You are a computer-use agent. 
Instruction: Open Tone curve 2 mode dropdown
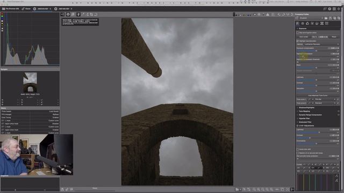pyautogui.click(x=325, y=103)
